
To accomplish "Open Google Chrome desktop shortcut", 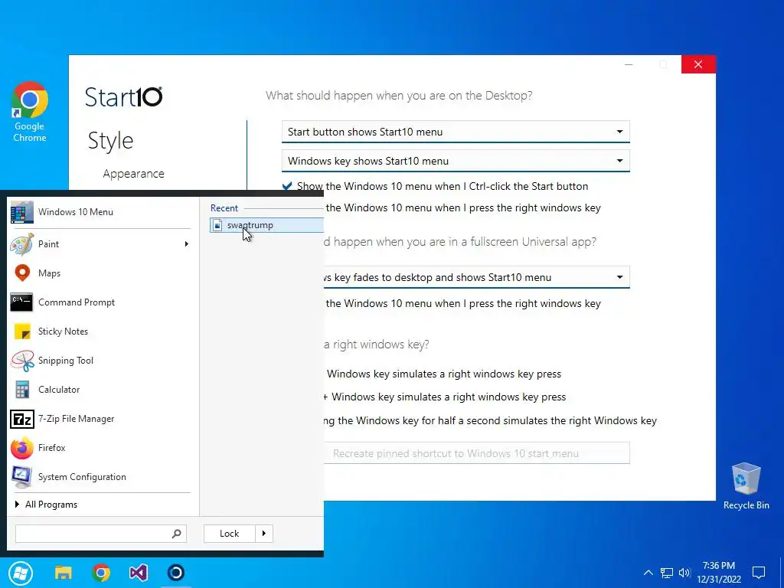I will pyautogui.click(x=30, y=112).
